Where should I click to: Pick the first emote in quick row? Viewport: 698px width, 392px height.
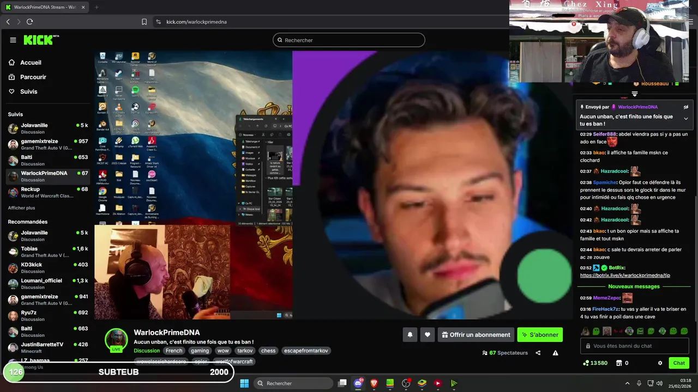point(585,331)
